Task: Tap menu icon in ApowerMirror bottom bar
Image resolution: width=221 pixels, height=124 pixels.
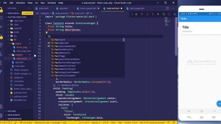Action: pos(214,117)
